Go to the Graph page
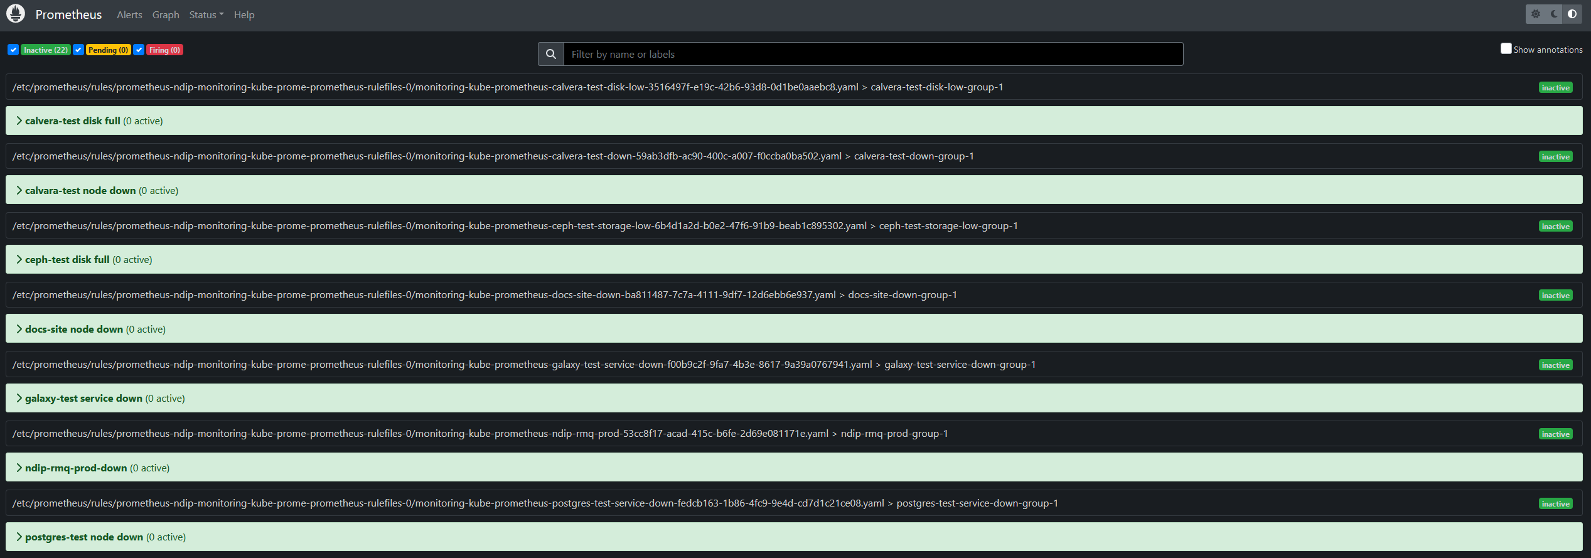Viewport: 1591px width, 558px height. [x=166, y=15]
